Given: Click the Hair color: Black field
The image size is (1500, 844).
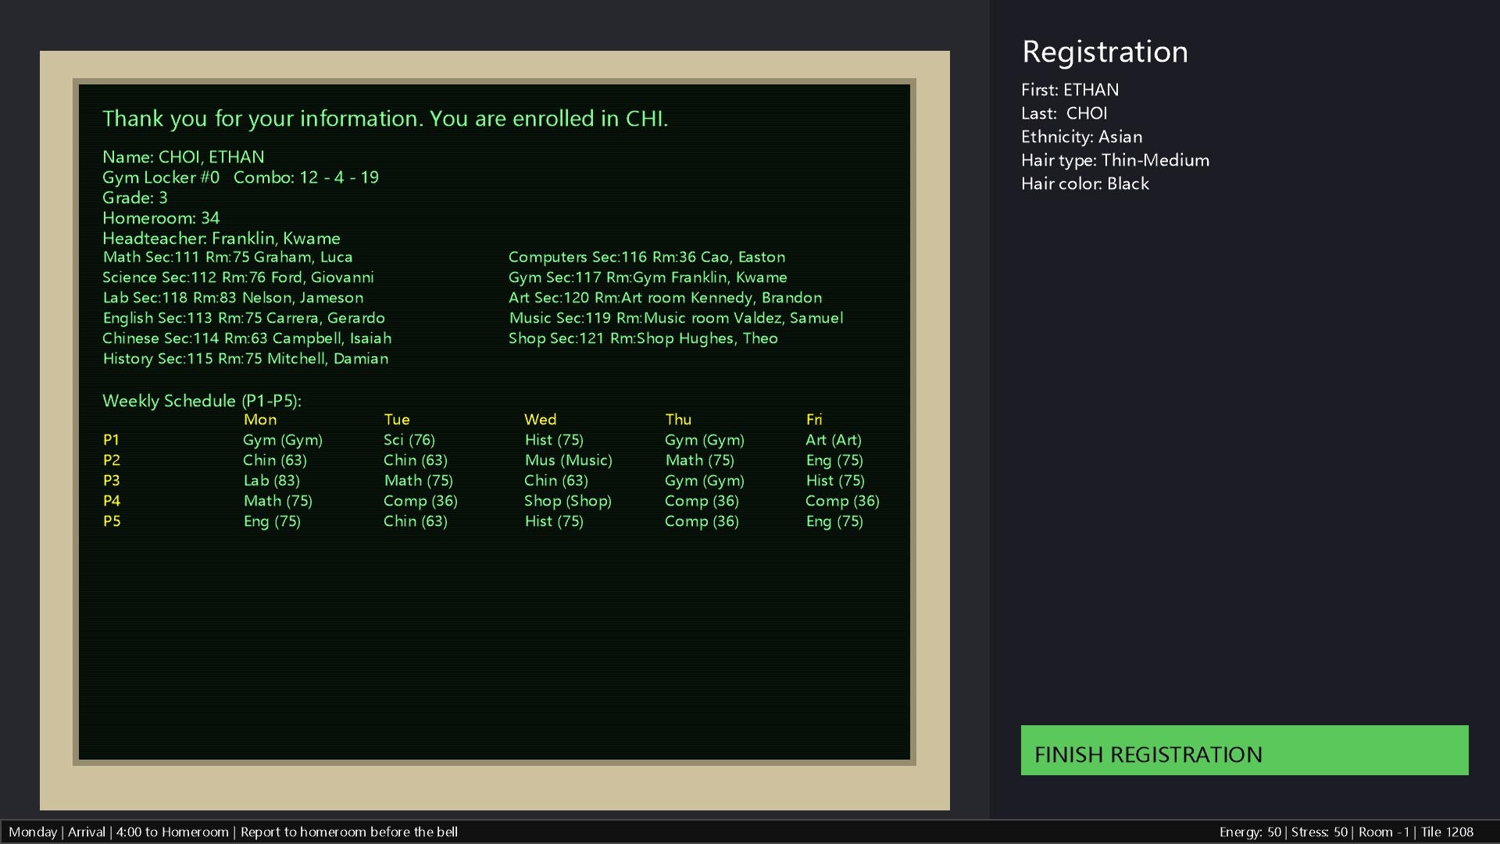Looking at the screenshot, I should click(1085, 184).
